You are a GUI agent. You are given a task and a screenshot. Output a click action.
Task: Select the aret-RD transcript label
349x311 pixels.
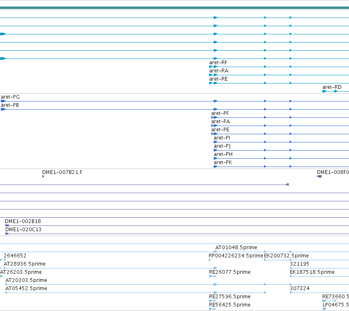coord(332,87)
